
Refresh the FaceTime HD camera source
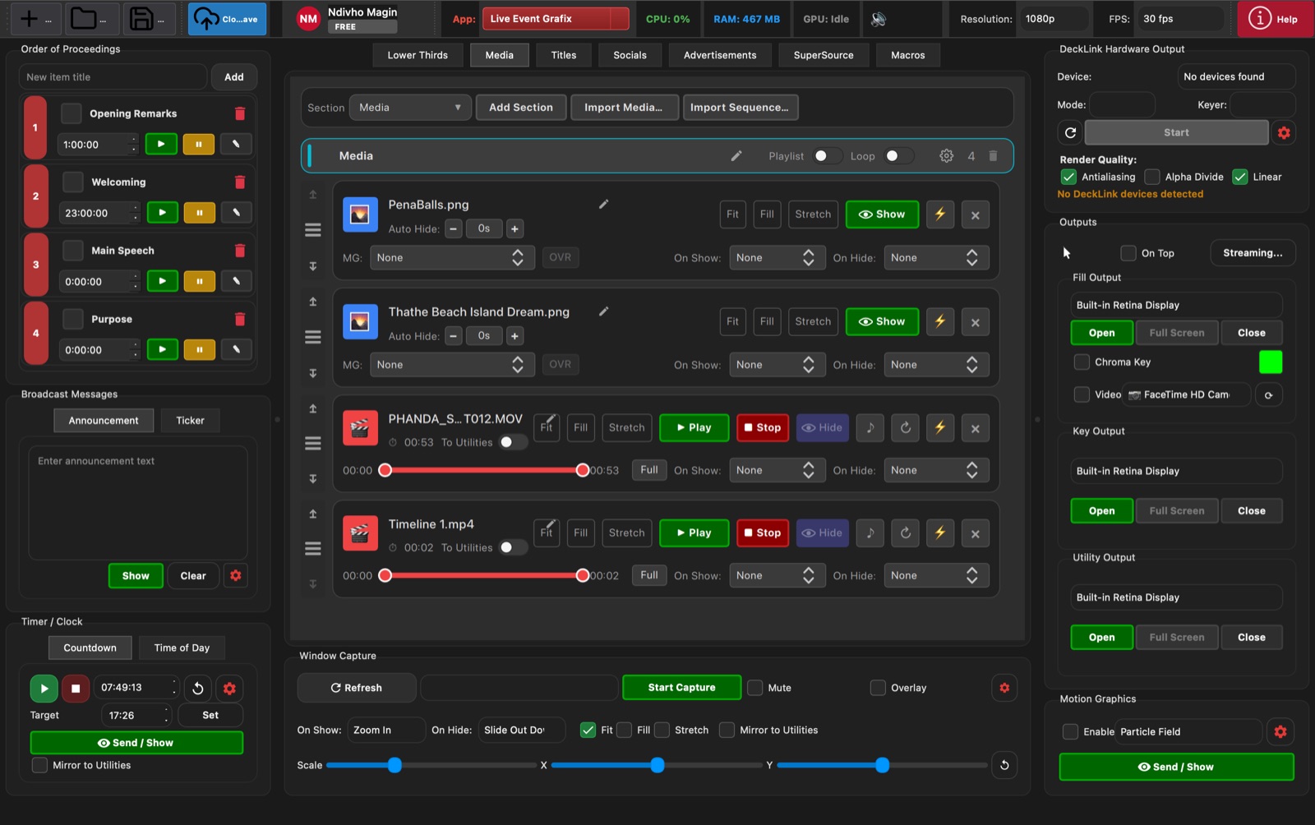point(1268,395)
